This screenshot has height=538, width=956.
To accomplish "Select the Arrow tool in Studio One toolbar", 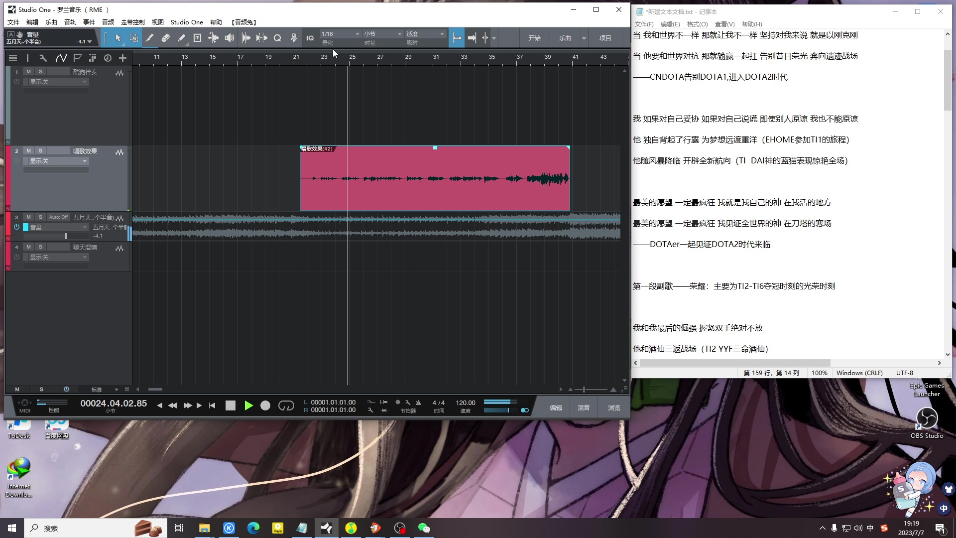I will pos(118,38).
